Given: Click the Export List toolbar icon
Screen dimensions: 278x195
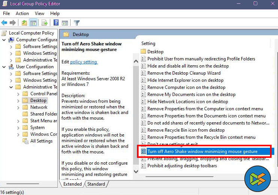Looking at the screenshot, I should pos(44,23).
